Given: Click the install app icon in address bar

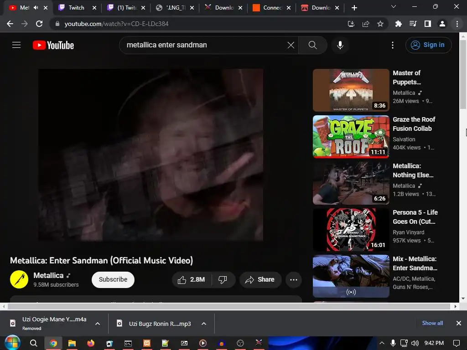Looking at the screenshot, I should pos(351,24).
